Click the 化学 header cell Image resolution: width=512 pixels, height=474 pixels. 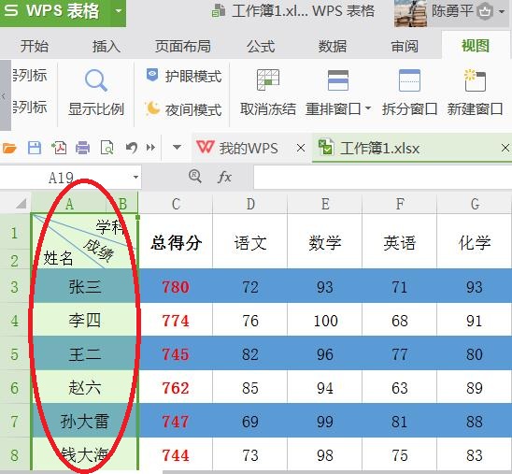click(475, 242)
